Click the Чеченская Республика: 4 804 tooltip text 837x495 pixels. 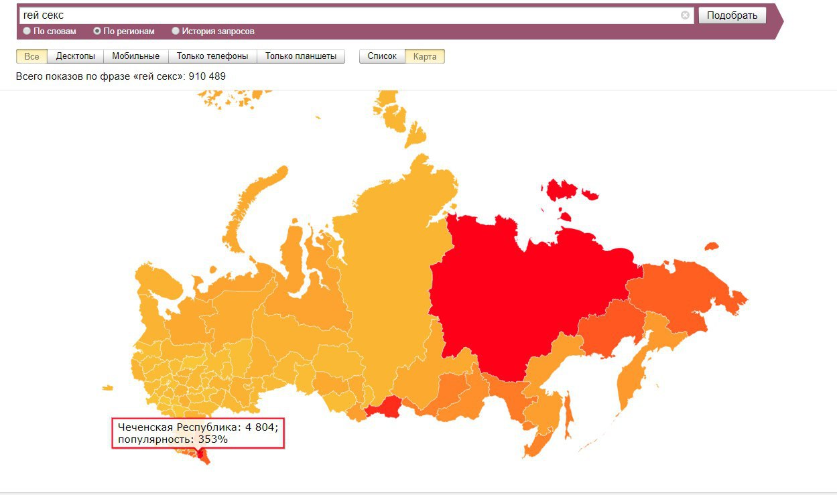point(197,427)
